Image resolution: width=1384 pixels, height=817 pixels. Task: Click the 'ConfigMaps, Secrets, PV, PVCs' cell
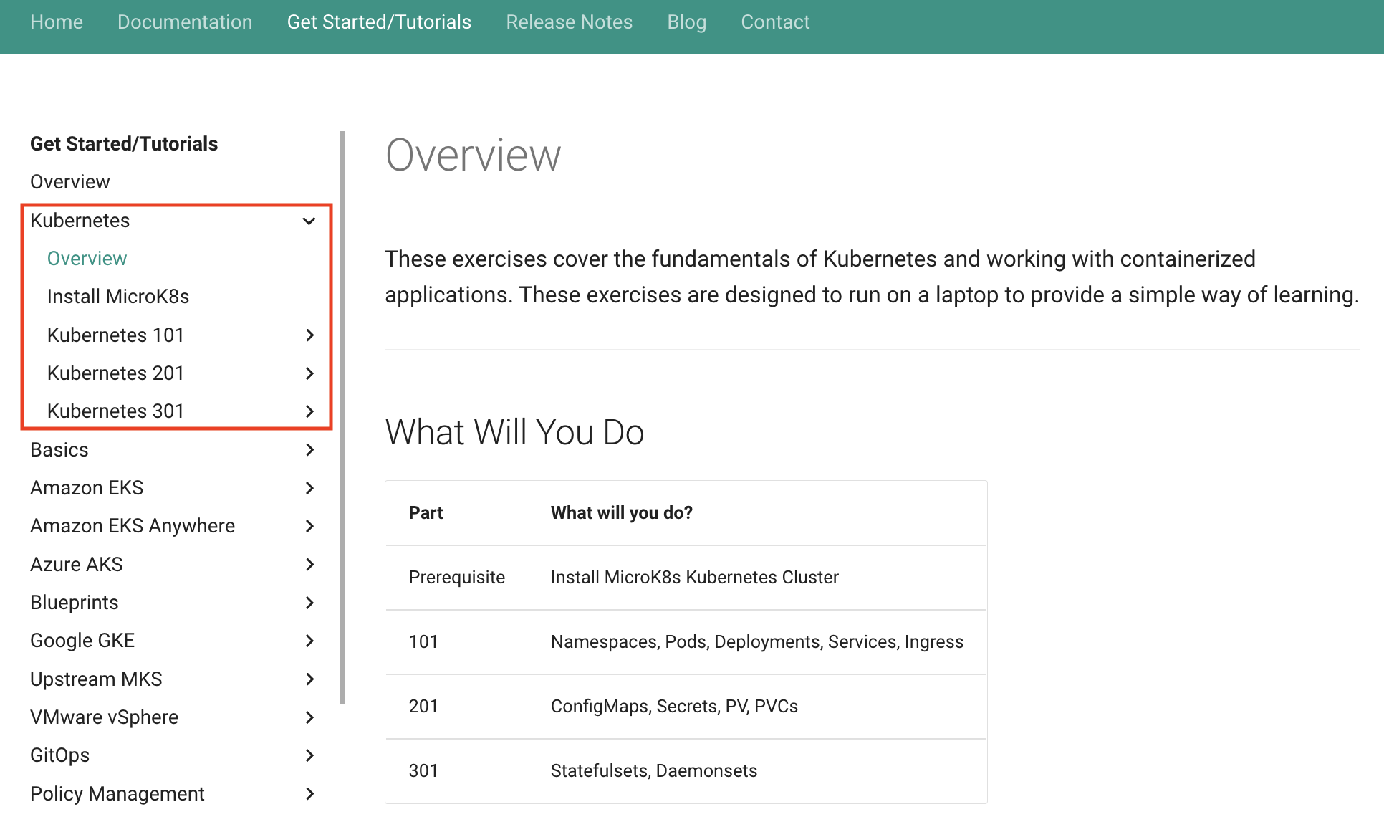point(674,707)
